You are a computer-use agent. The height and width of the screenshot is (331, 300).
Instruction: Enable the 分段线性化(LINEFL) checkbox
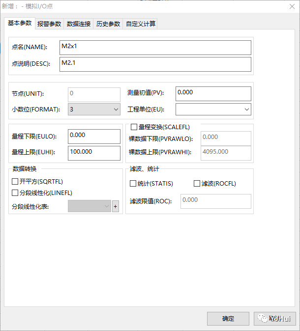tap(15, 193)
